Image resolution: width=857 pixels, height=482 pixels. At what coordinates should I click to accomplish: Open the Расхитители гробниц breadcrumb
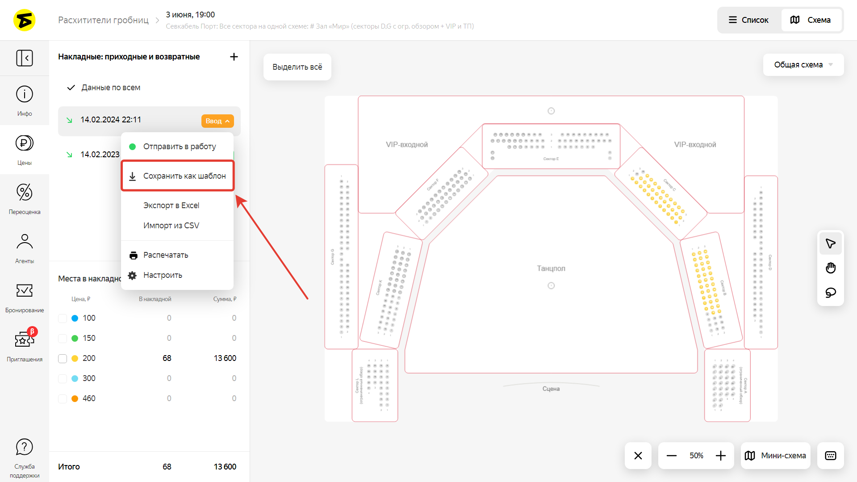(x=103, y=20)
